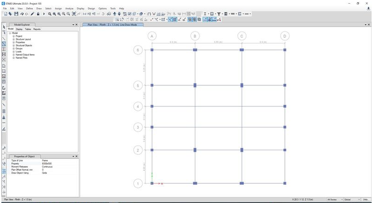This screenshot has height=203, width=373.
Task: Save the model using the floppy disk icon
Action: click(16, 14)
